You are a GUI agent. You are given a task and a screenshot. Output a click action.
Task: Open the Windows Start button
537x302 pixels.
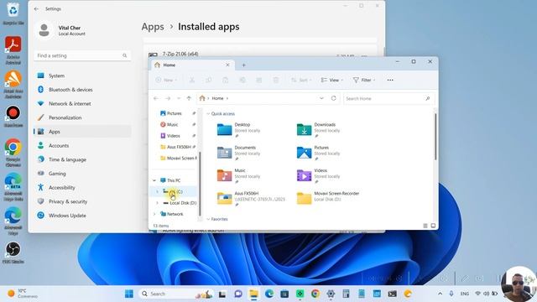pyautogui.click(x=129, y=294)
